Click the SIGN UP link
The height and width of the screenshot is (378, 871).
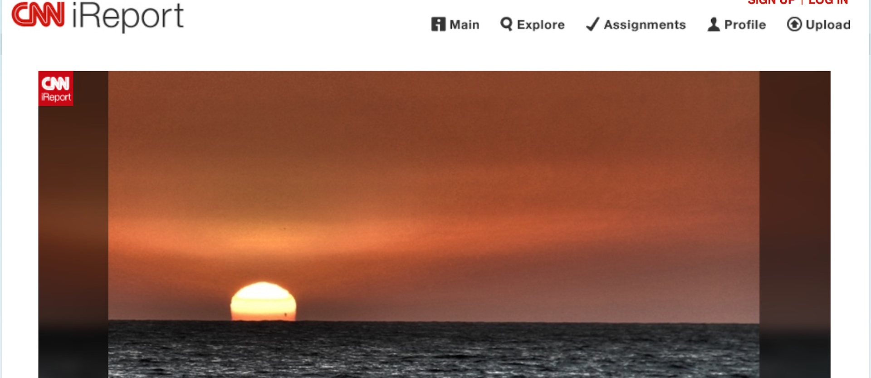(771, 2)
